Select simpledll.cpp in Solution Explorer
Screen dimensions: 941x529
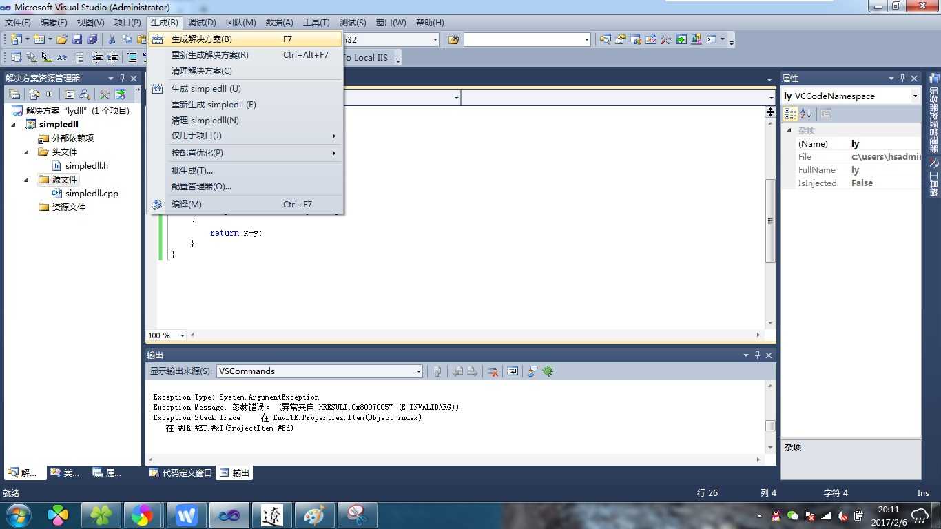92,194
